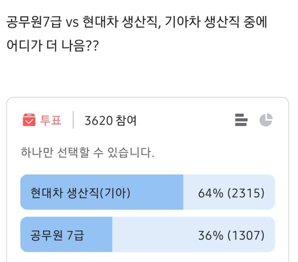Click the red ballot box poll icon
Screen dimensions: 298x262
click(29, 120)
